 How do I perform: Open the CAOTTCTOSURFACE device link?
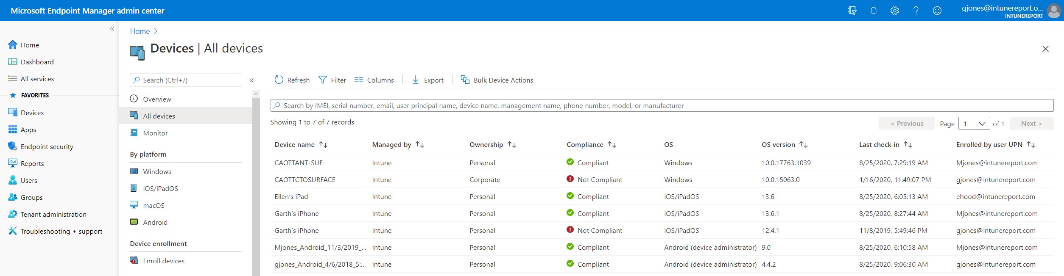click(x=305, y=180)
